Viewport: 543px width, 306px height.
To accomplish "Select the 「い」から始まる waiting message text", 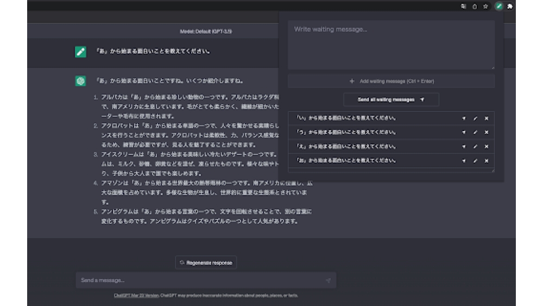I will (x=346, y=118).
